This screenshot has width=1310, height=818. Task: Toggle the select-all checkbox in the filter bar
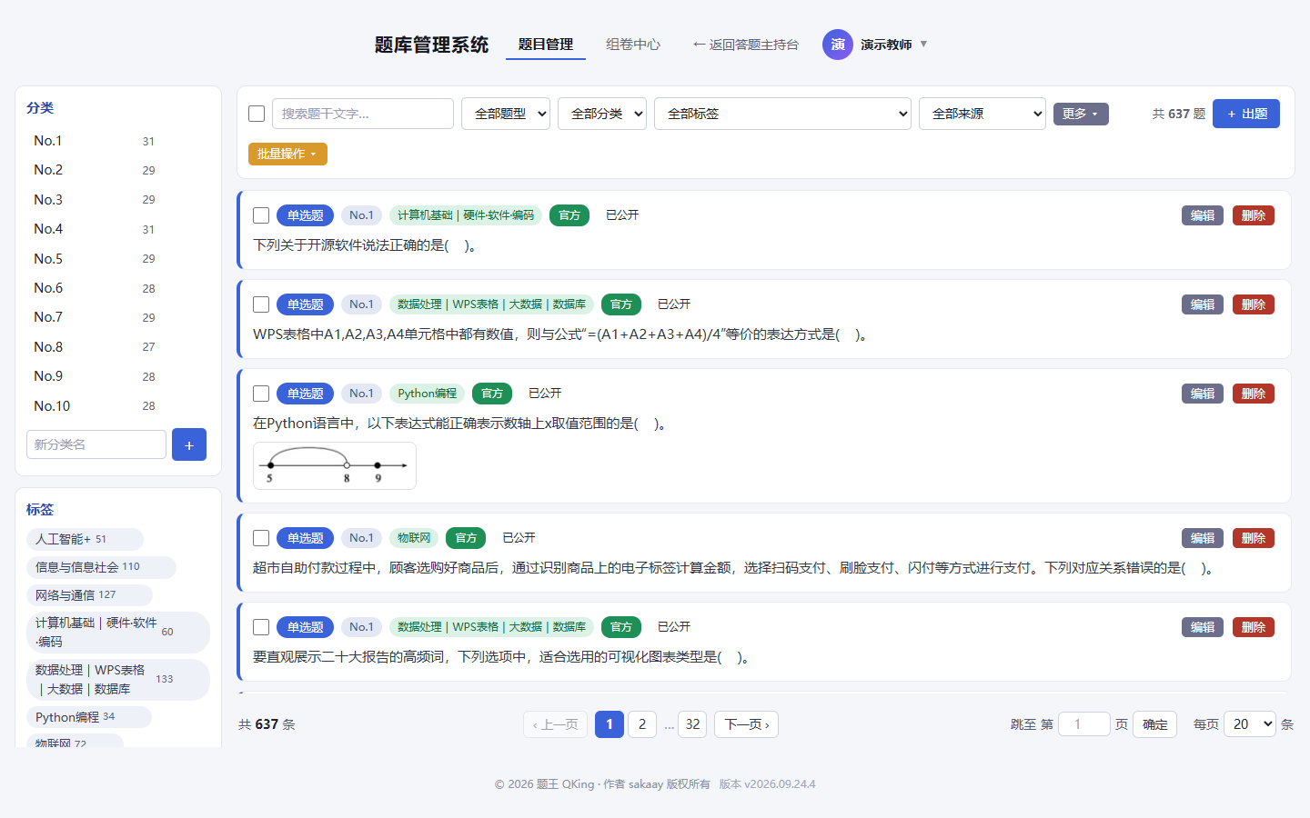(257, 114)
